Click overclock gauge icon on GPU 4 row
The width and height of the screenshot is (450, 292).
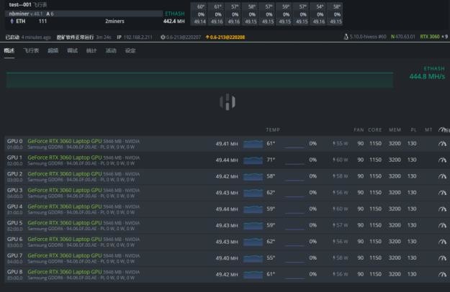click(x=441, y=209)
